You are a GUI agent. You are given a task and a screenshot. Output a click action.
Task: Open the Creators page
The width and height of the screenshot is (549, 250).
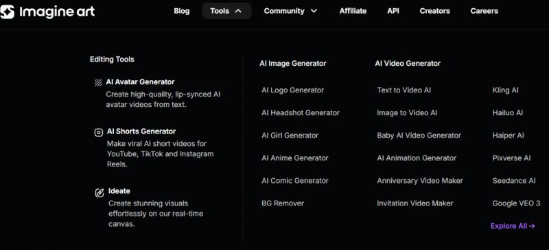(435, 11)
